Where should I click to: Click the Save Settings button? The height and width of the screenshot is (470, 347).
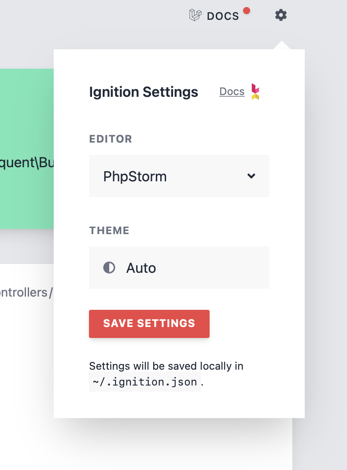149,324
